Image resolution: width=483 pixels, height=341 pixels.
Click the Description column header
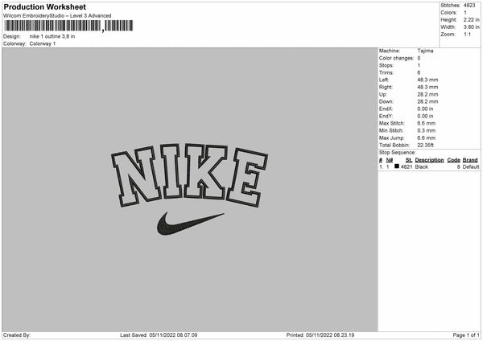pos(429,160)
